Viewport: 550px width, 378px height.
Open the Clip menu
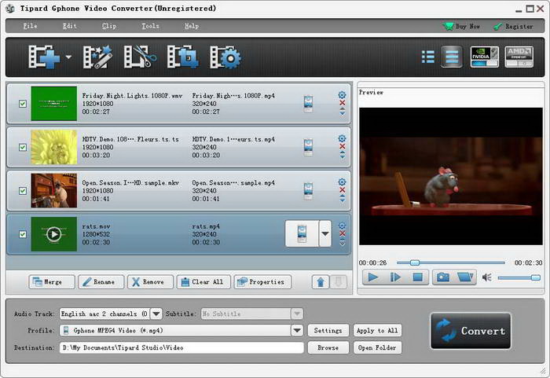tap(108, 26)
